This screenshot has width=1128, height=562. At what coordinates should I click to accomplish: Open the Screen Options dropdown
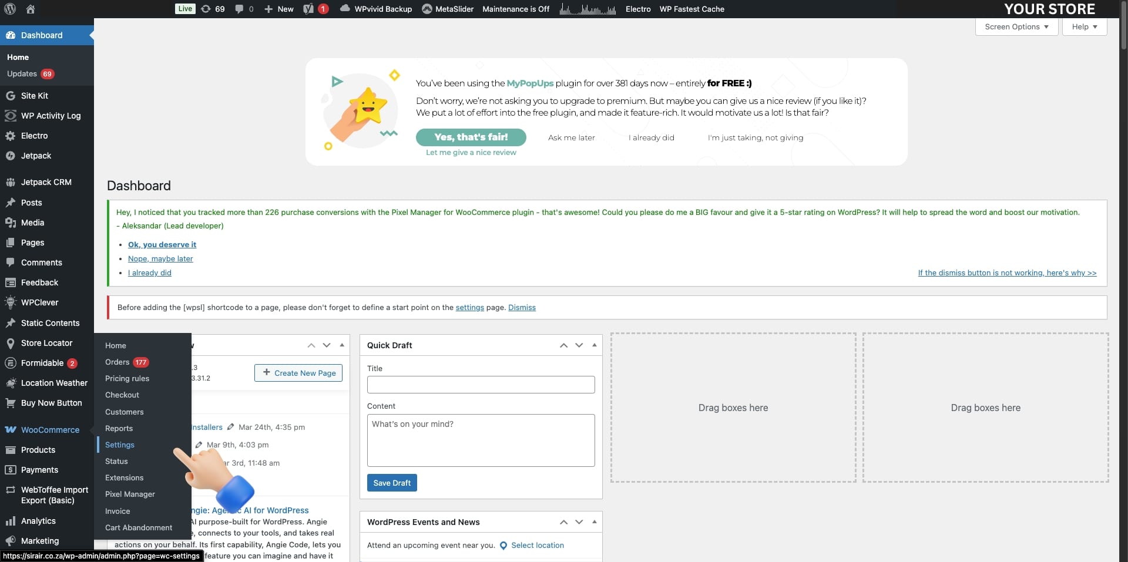(x=1016, y=27)
